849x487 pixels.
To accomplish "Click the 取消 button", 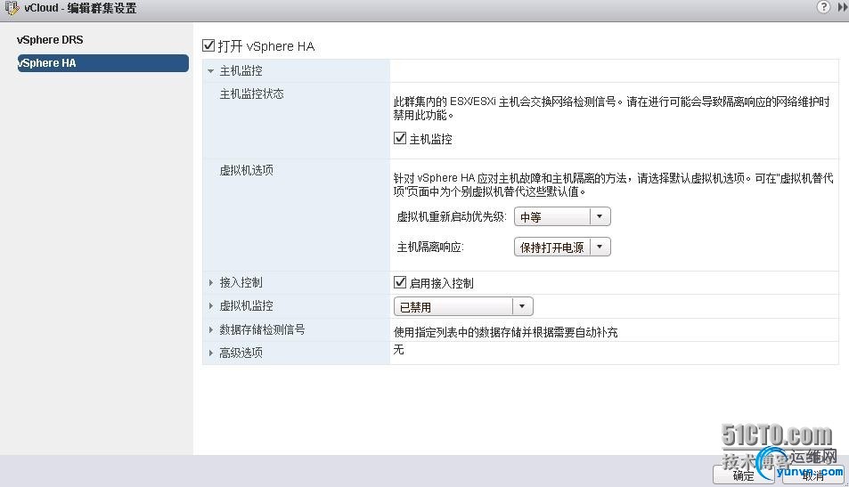I will click(813, 475).
